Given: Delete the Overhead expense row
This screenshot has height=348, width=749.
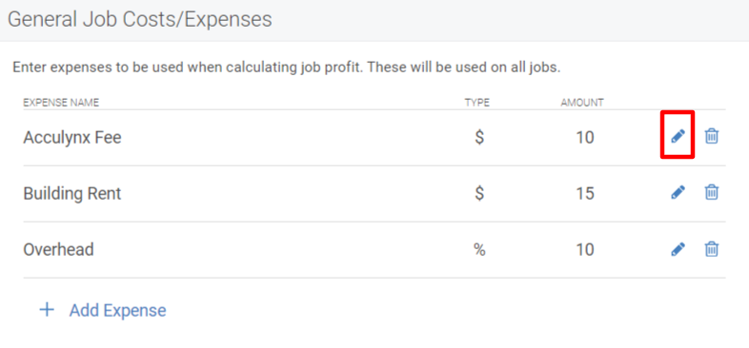Looking at the screenshot, I should (x=712, y=249).
